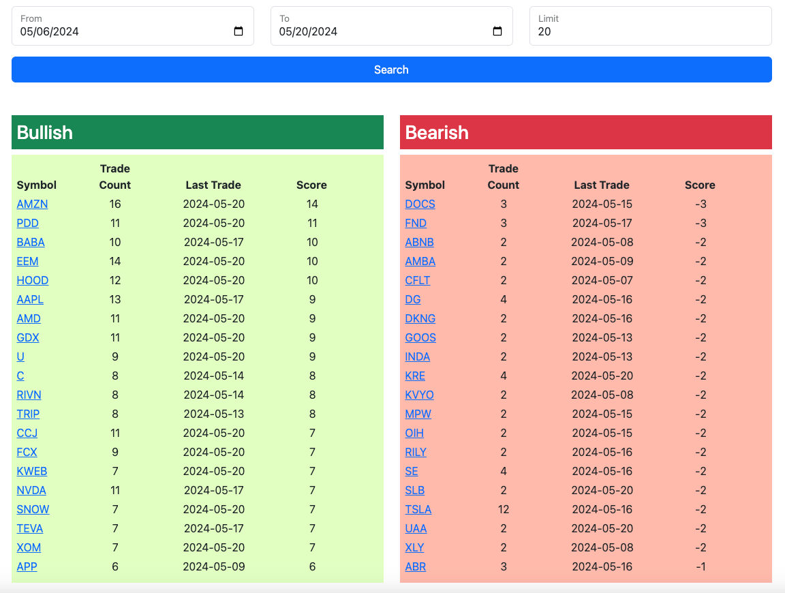The width and height of the screenshot is (785, 593).
Task: Open the XOM symbol link
Action: click(x=29, y=547)
